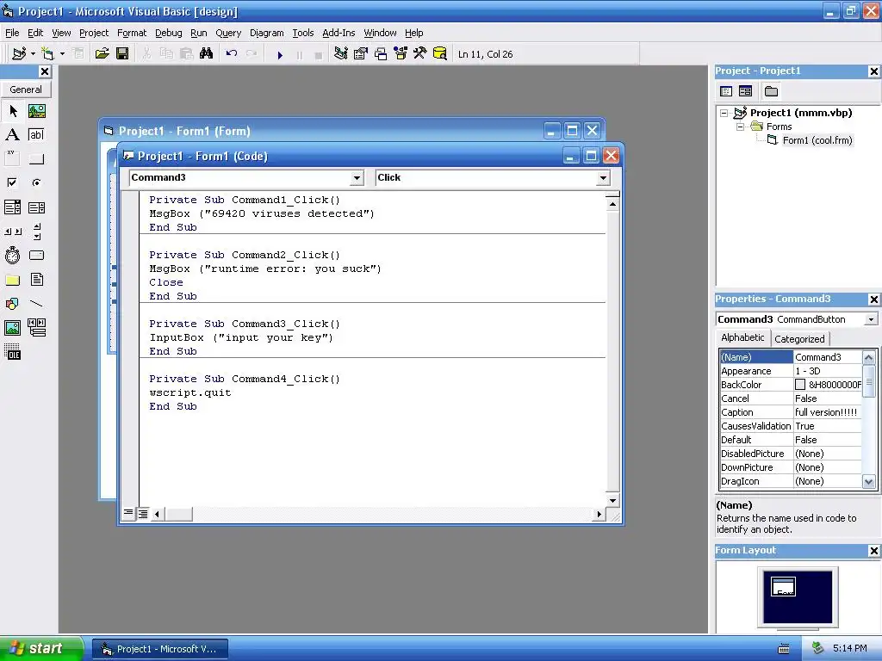Click the BackColor color swatch
This screenshot has width=882, height=661.
coord(800,385)
